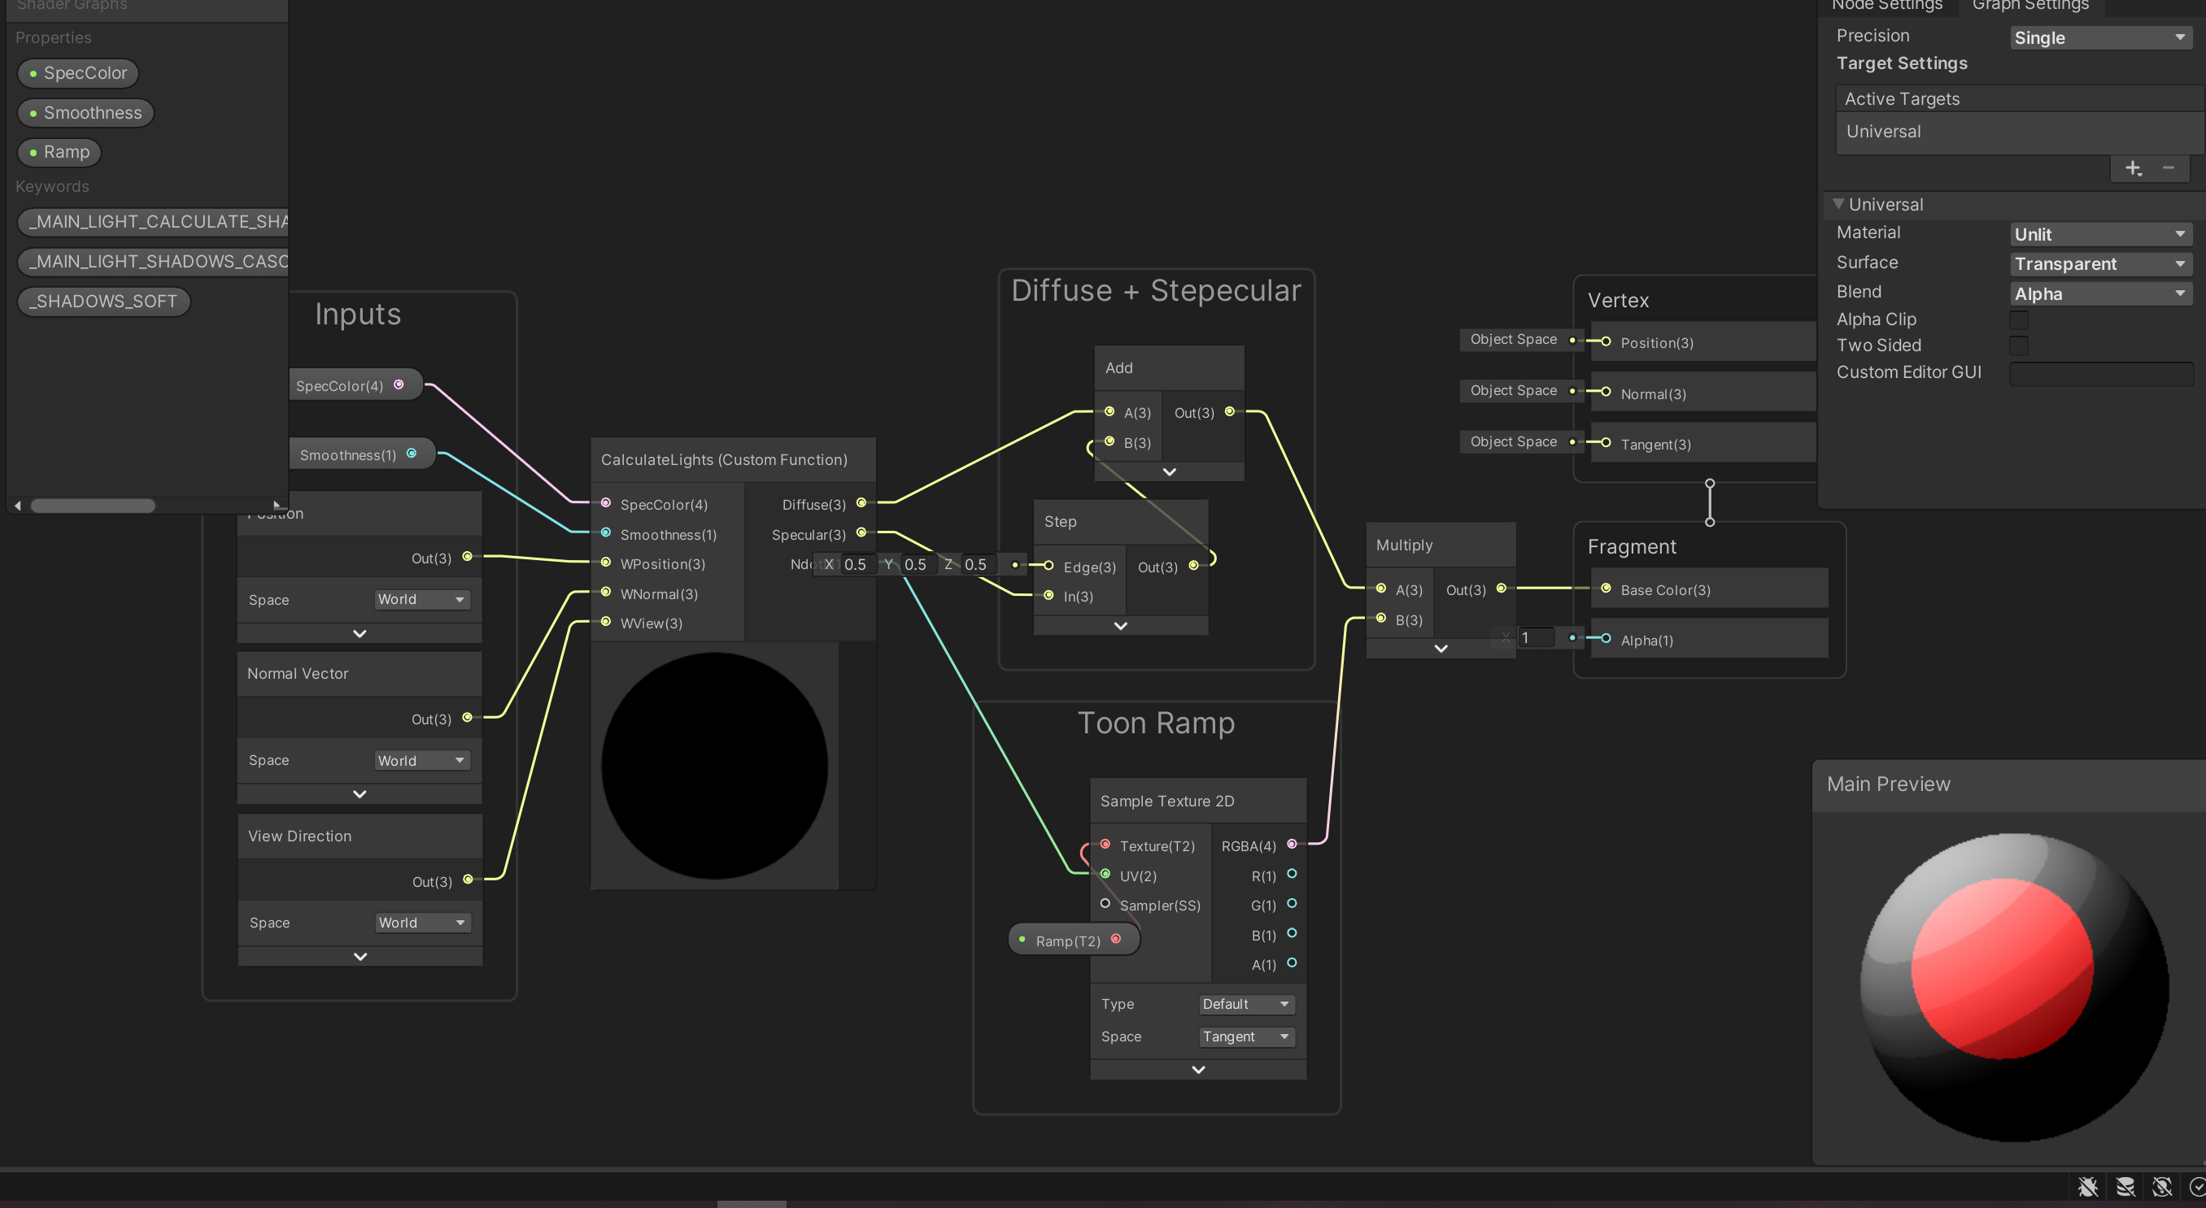Screen dimensions: 2206x1208
Task: Collapse the Universal foldout triangle
Action: [x=1838, y=204]
